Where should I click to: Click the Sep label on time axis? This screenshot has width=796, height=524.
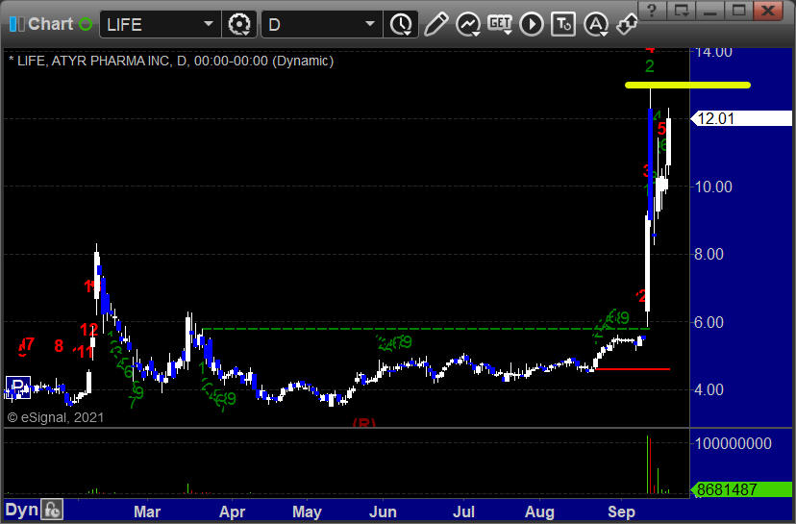point(621,512)
